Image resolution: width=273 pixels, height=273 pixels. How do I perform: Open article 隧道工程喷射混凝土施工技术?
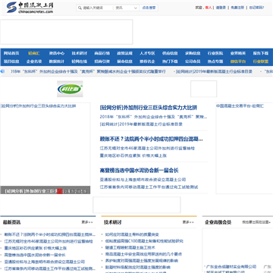pos(130,247)
